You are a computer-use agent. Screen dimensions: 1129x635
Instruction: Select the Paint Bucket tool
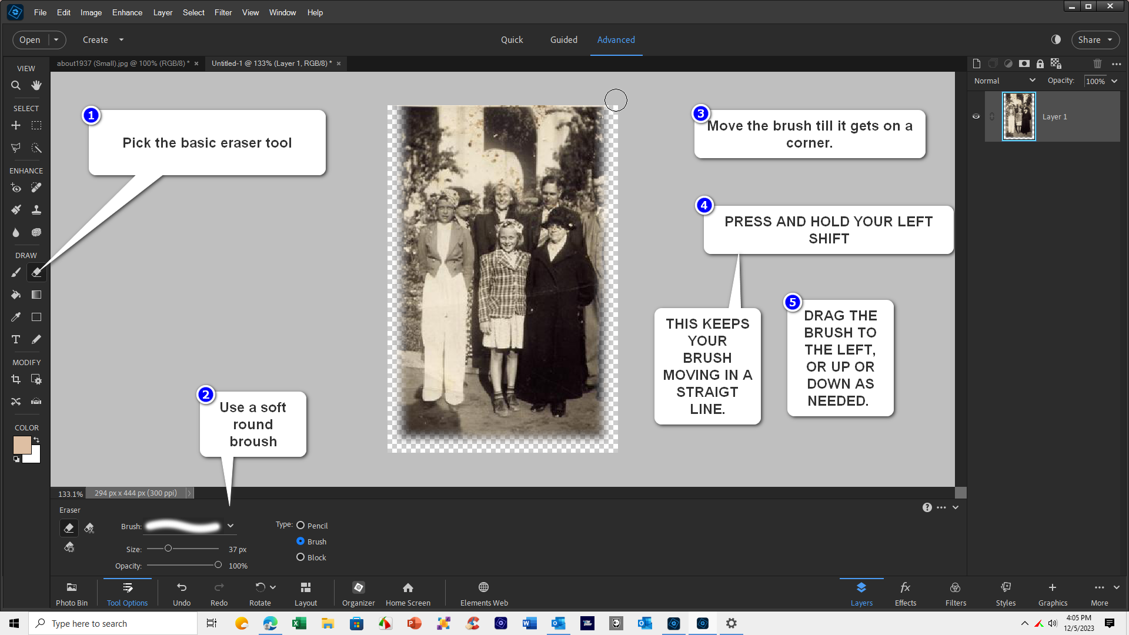[15, 295]
